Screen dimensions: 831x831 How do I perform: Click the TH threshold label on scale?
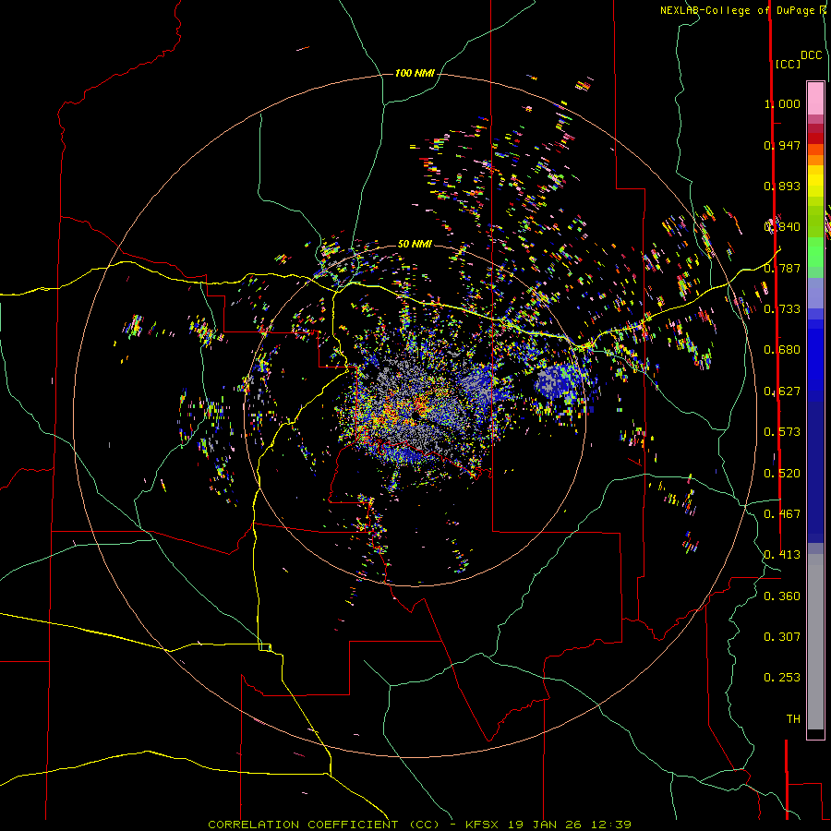pyautogui.click(x=793, y=719)
